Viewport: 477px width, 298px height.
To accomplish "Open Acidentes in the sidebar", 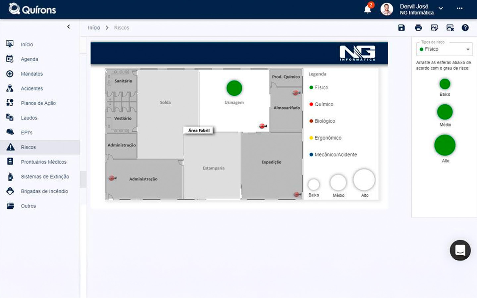I will click(32, 88).
